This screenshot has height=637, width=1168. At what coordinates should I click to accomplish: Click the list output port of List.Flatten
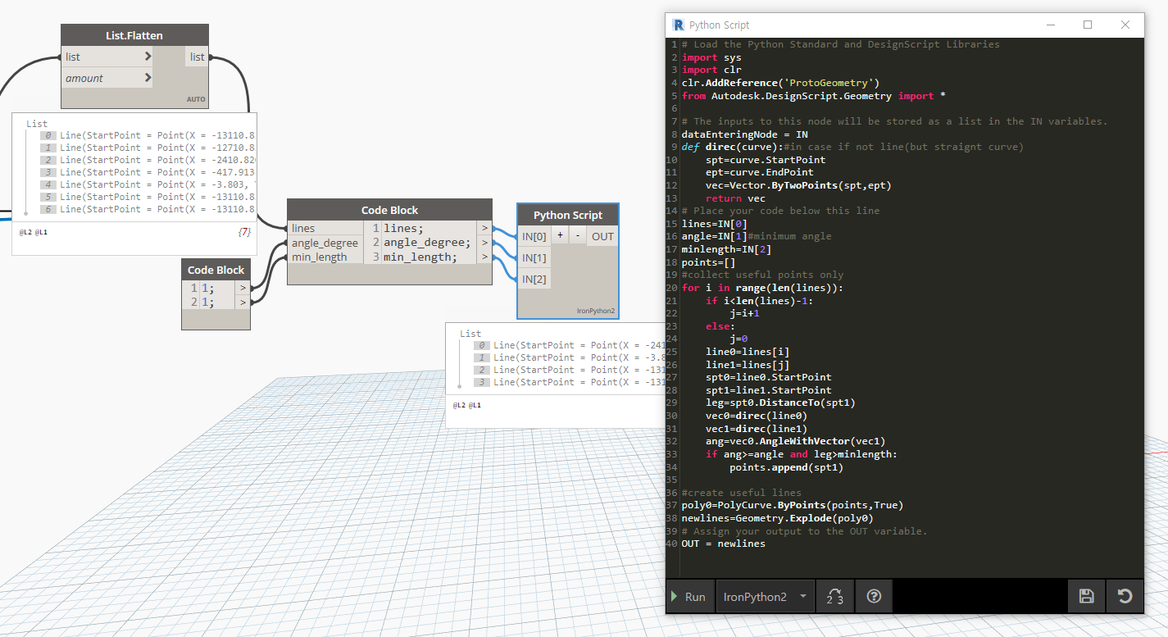[198, 57]
